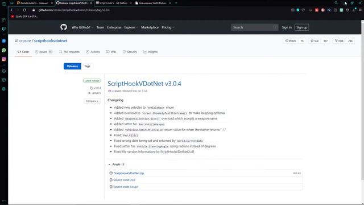The image size is (364, 205).
Task: Open the Code repository tab
Action: [x=23, y=52]
